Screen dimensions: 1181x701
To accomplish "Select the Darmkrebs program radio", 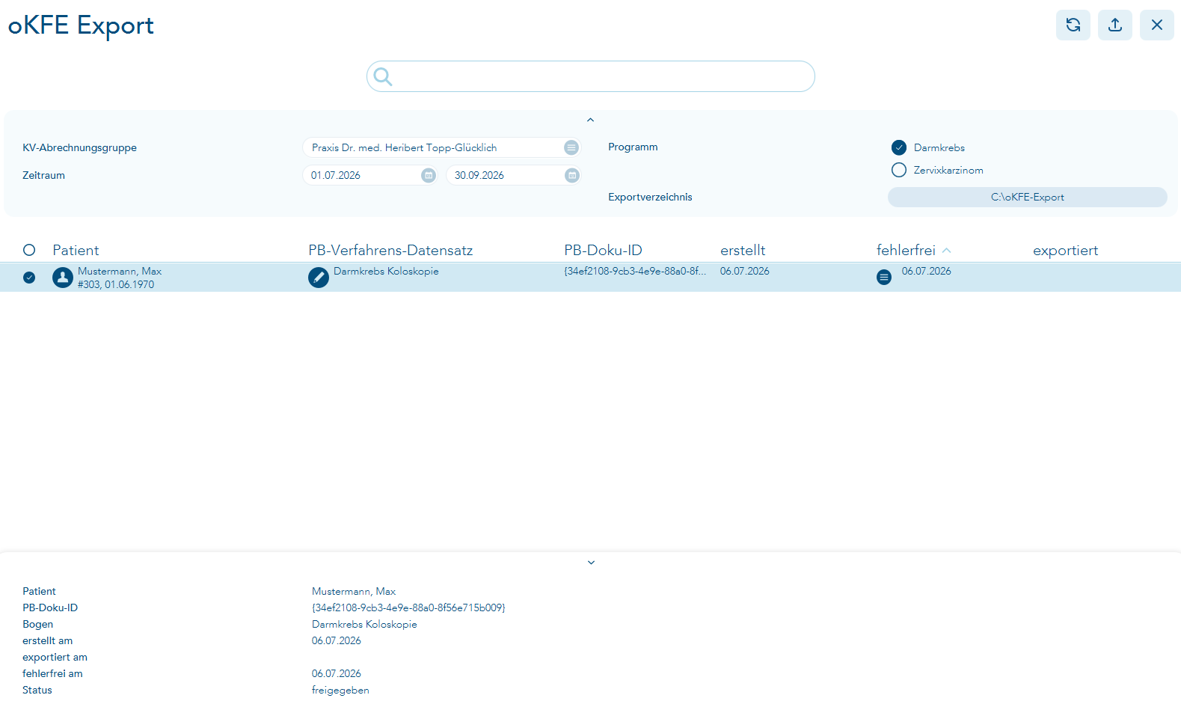I will point(899,147).
